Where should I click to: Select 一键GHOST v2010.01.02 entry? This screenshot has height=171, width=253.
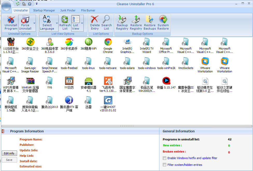click(x=108, y=104)
